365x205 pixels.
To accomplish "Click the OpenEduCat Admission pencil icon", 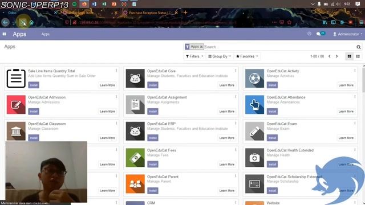I will pyautogui.click(x=16, y=105).
